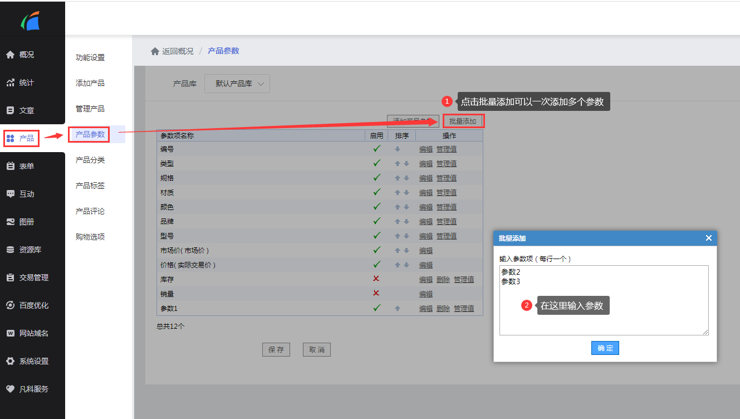
Task: Move the 参数1 parameter up
Action: point(398,309)
